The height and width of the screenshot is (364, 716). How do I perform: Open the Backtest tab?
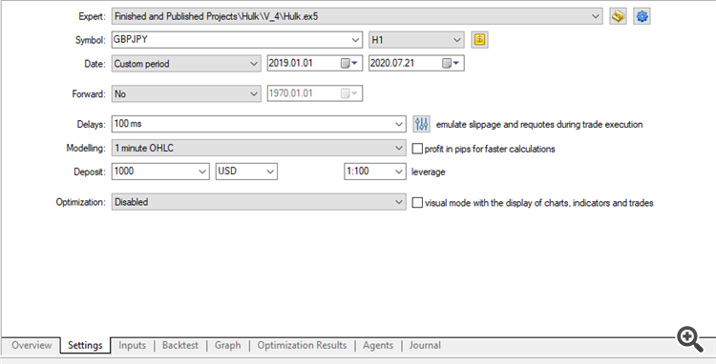pyautogui.click(x=180, y=345)
